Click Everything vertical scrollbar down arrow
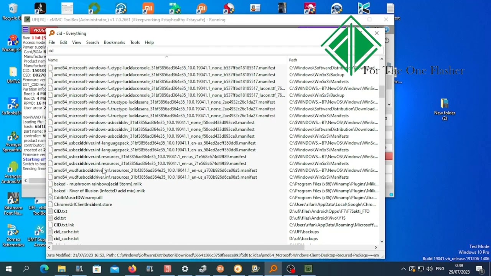491x276 pixels. tap(382, 241)
